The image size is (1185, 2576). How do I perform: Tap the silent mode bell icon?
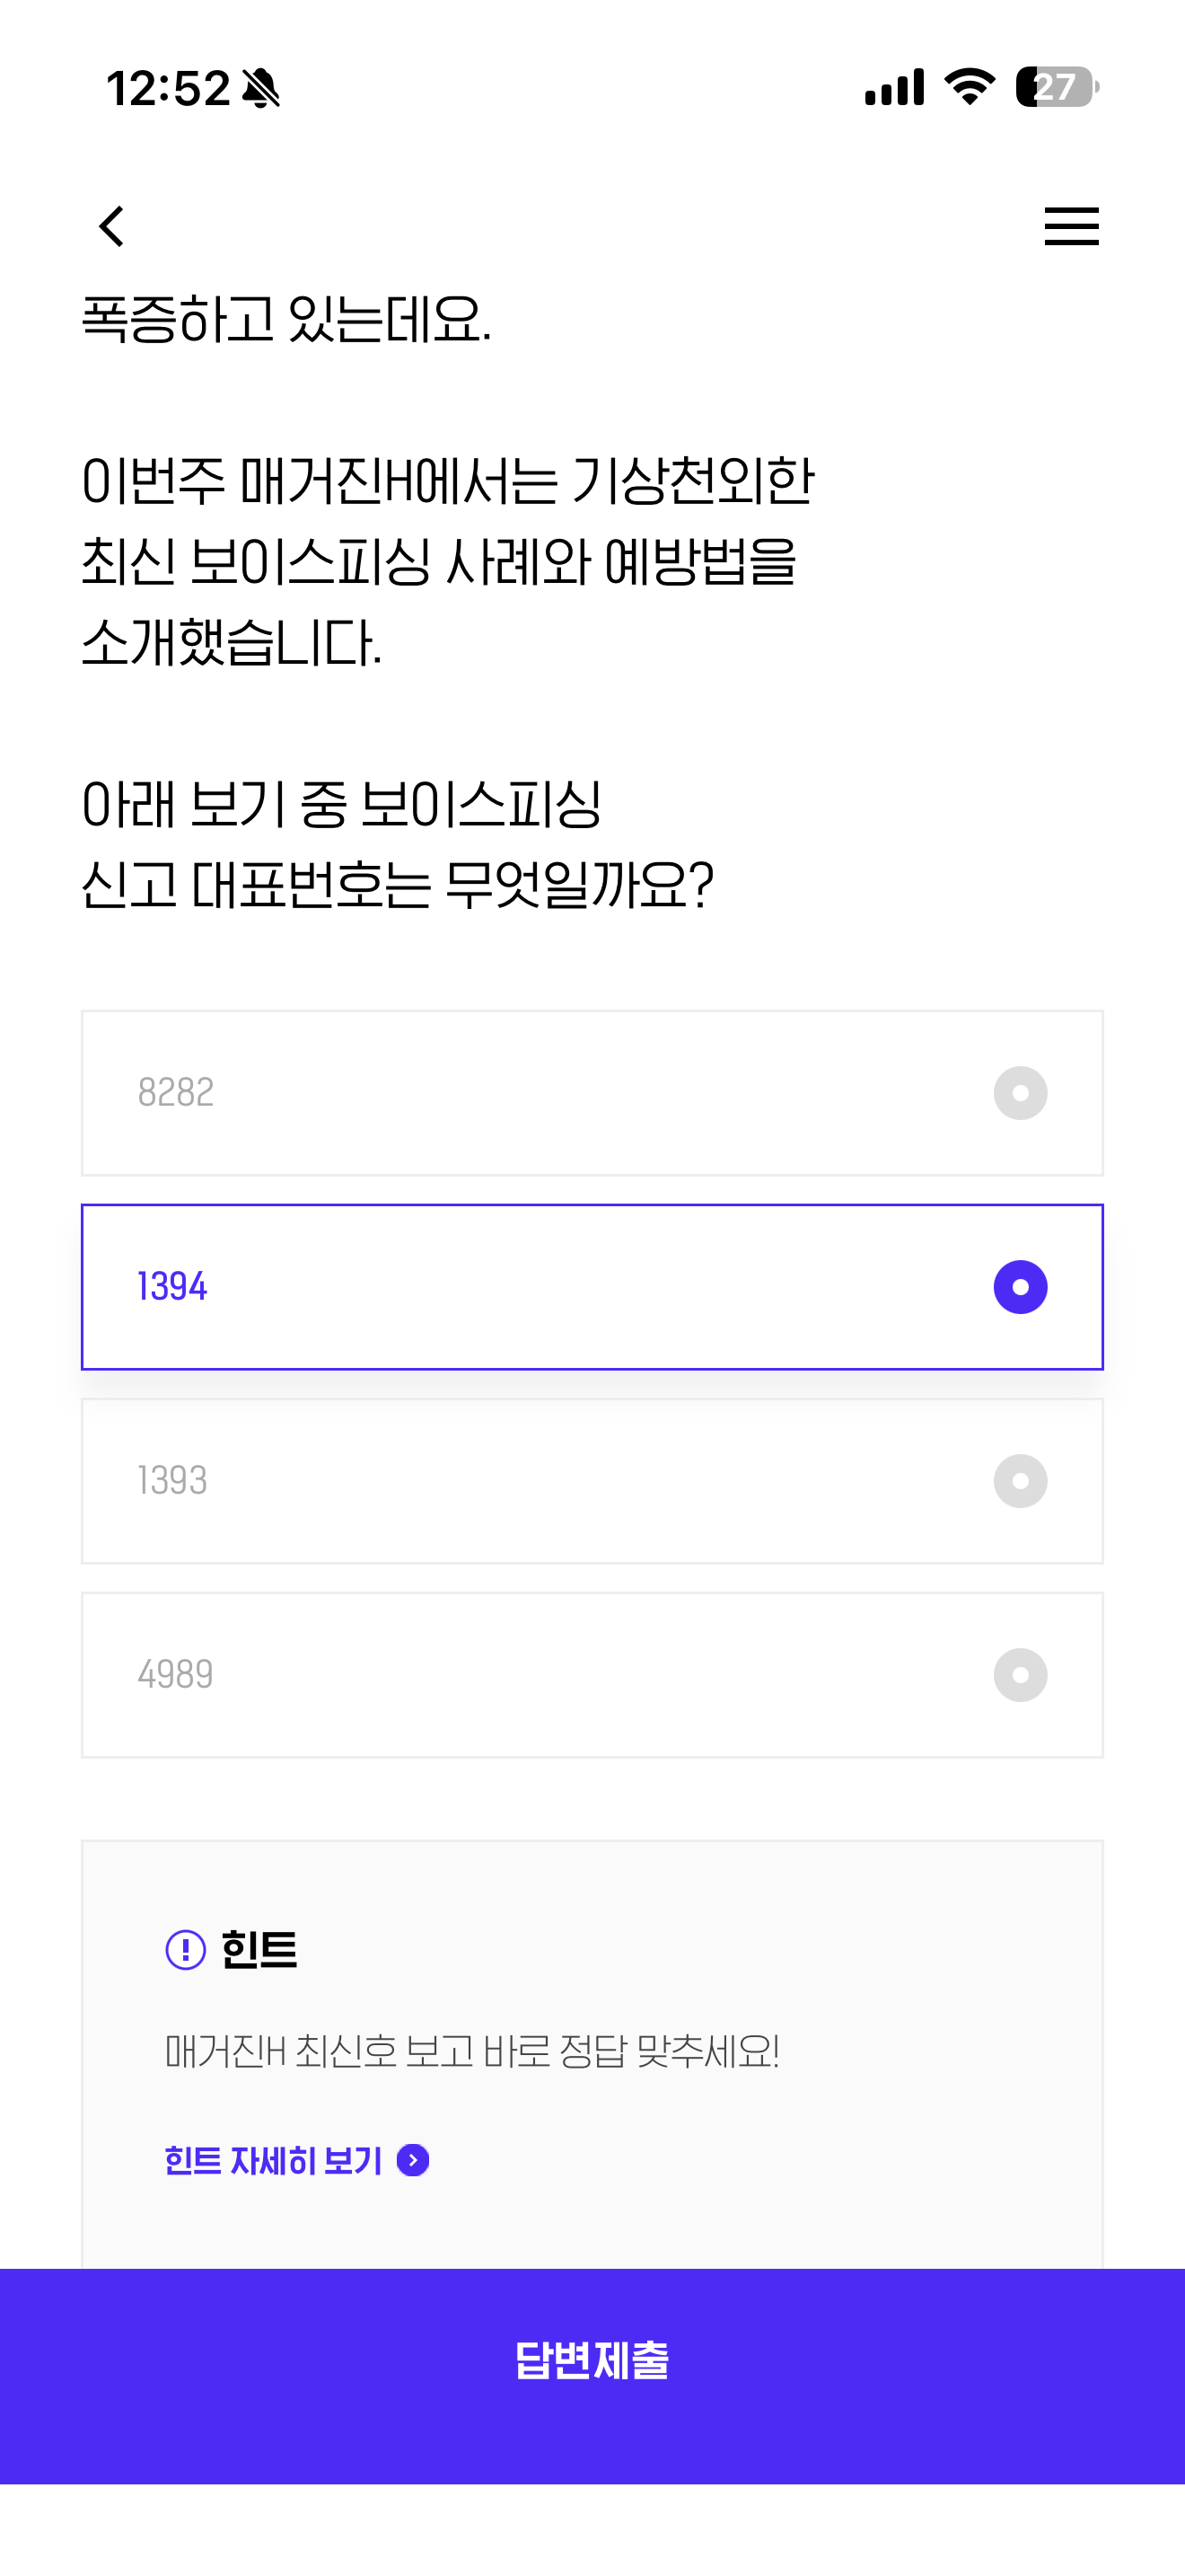point(260,88)
